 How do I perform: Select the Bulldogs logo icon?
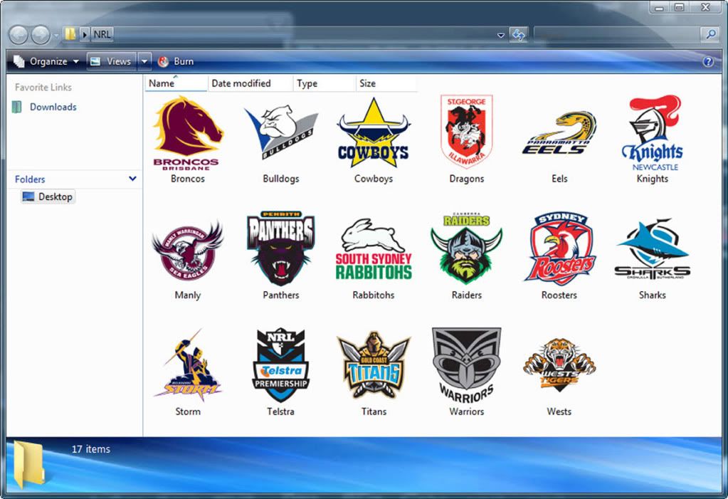pos(281,132)
